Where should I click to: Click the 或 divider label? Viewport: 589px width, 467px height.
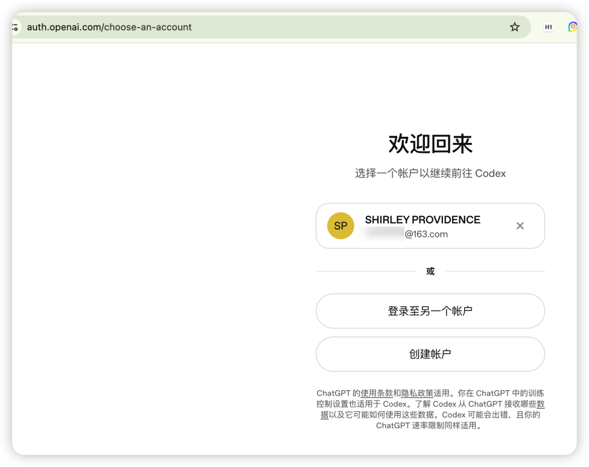(x=430, y=271)
